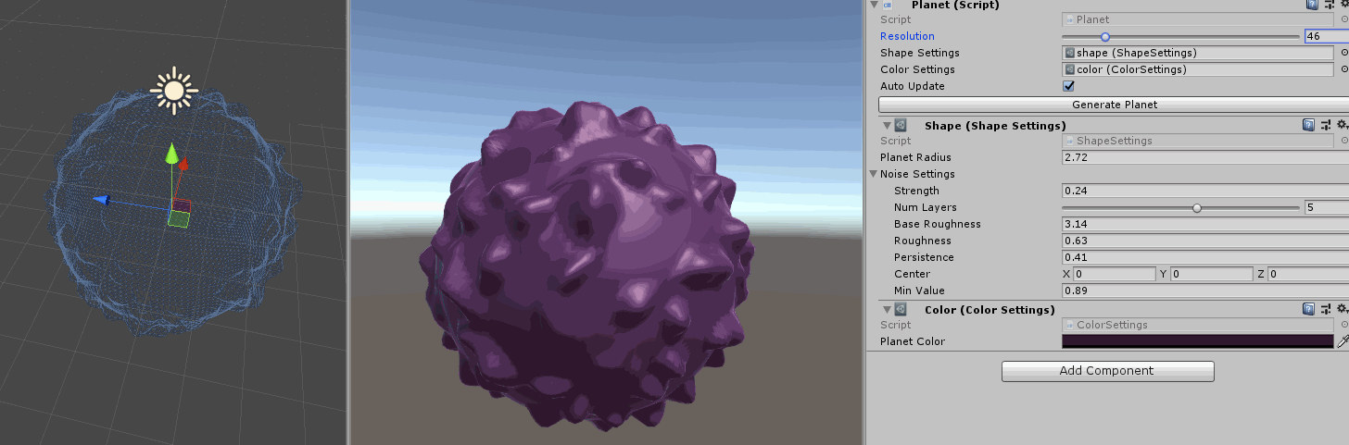Click the Center X field

tap(1115, 274)
